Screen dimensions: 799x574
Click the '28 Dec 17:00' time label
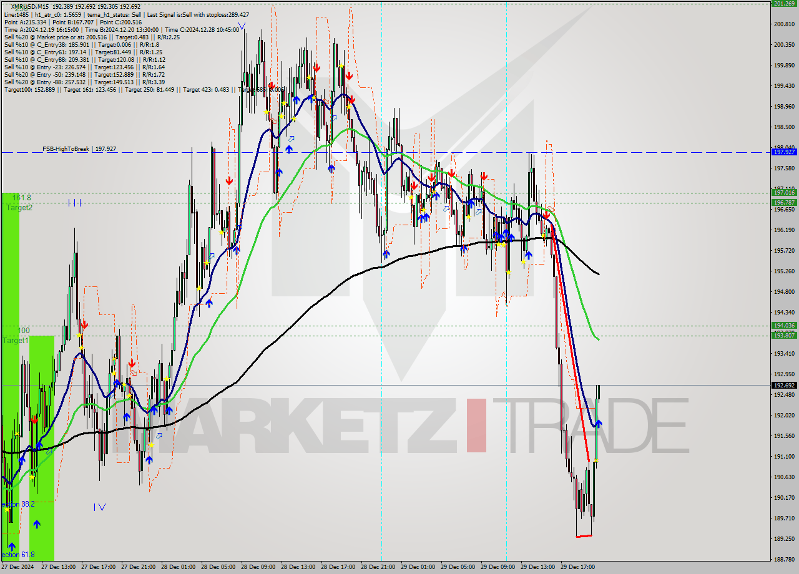pyautogui.click(x=338, y=567)
